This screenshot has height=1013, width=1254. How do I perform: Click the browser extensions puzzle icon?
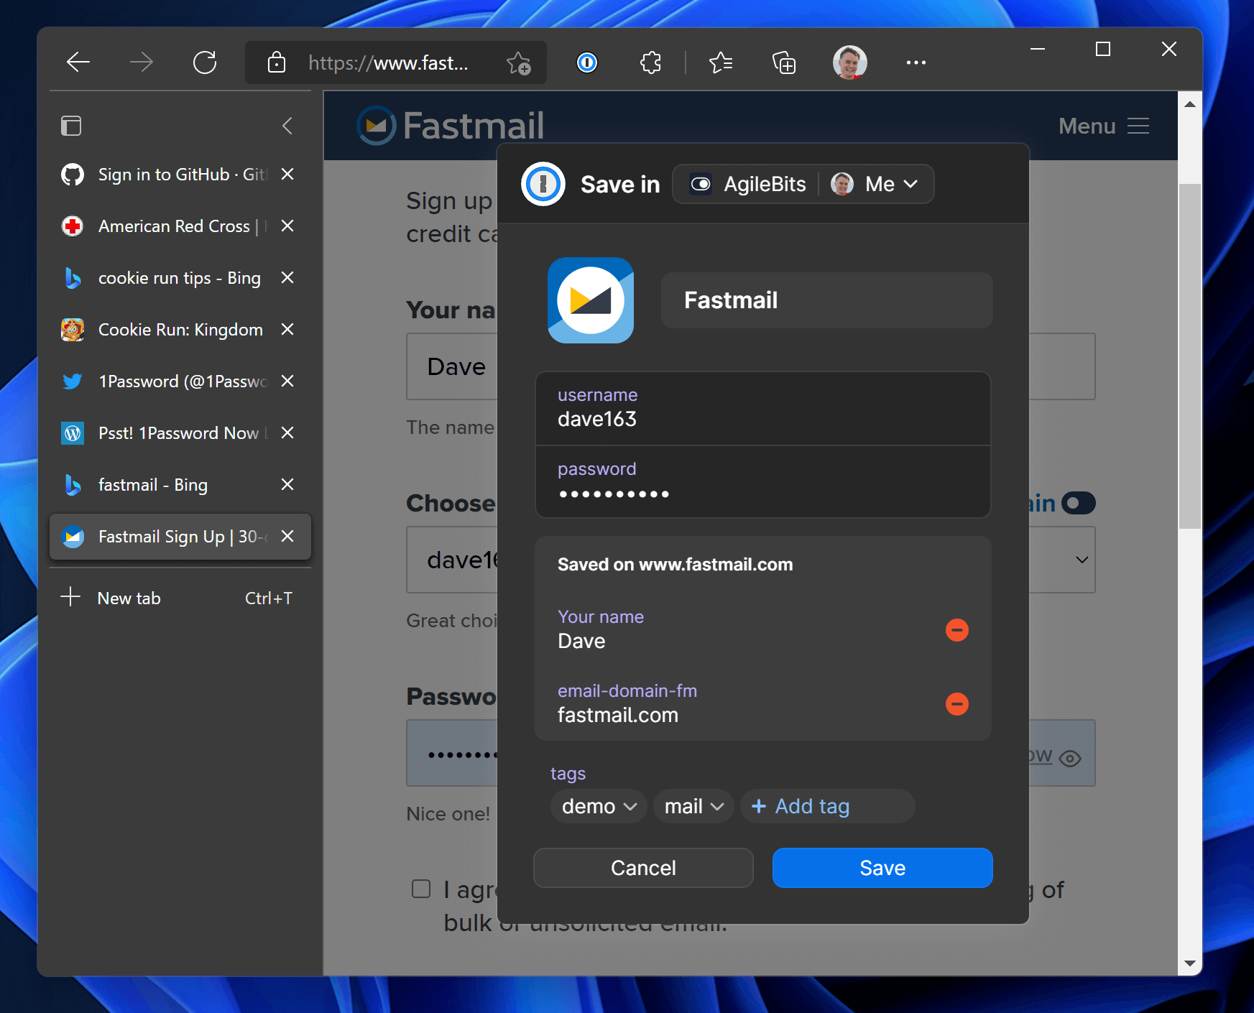650,63
